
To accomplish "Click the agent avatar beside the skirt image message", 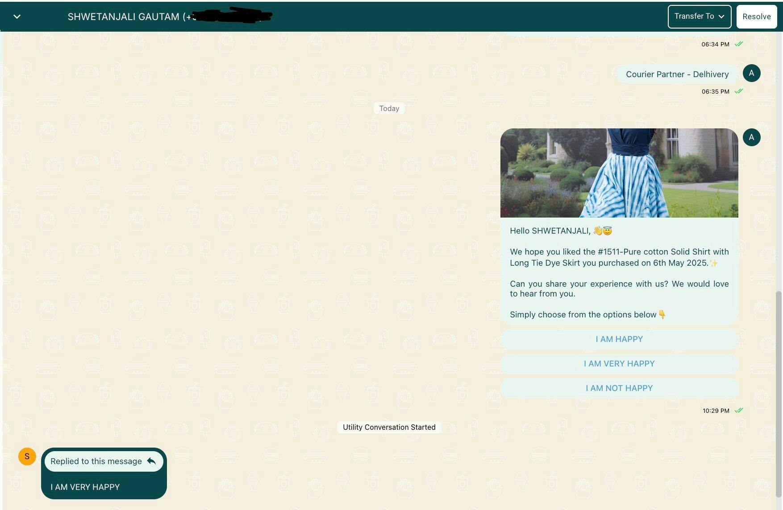I will pyautogui.click(x=751, y=137).
